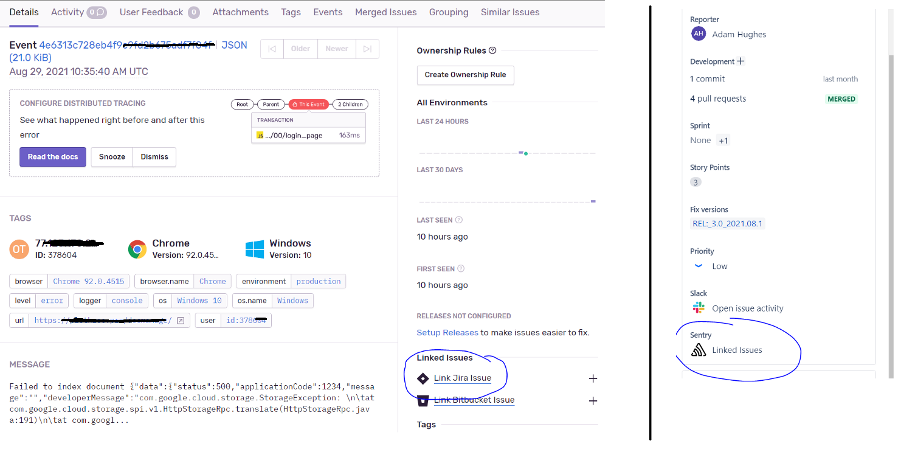Click the Chrome browser icon in Tags
This screenshot has height=449, width=901.
(136, 249)
